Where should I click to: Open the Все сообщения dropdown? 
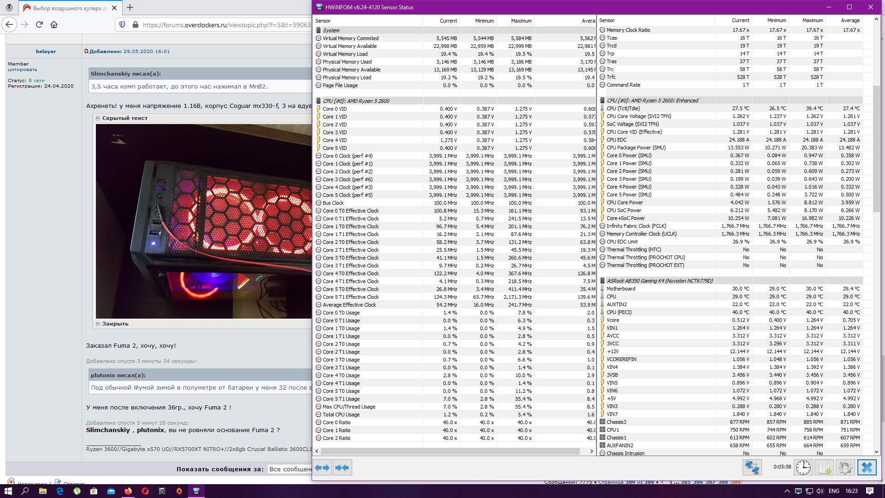point(290,469)
